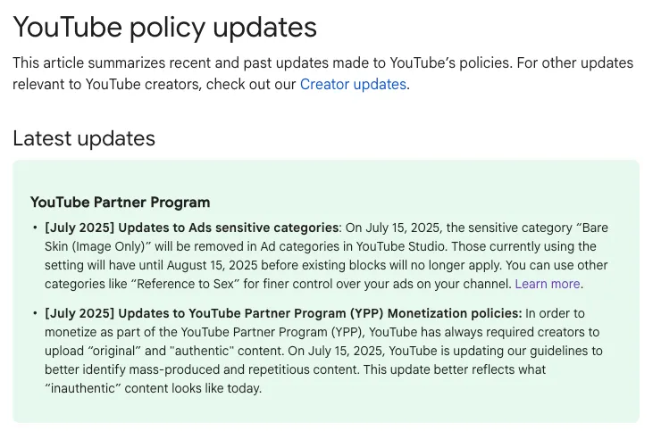Screen dimensions: 661x431
Task: Click the YouTube policy updates page title
Action: [165, 27]
